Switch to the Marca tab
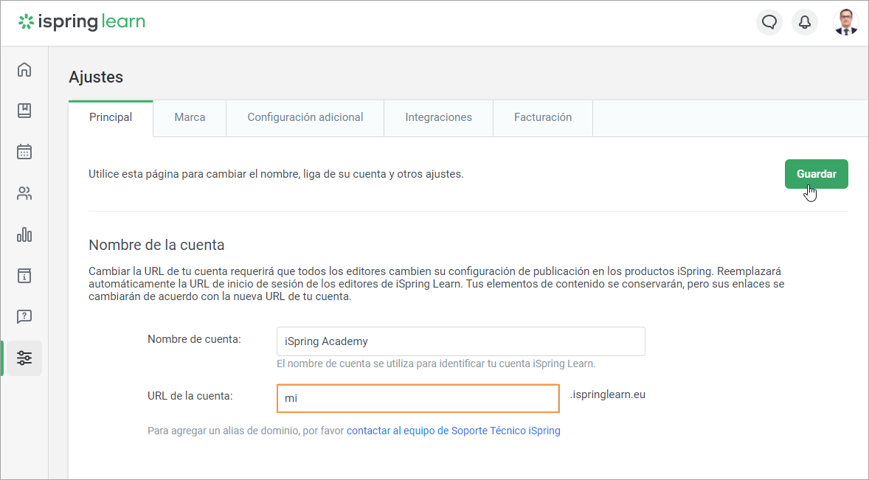 (190, 117)
